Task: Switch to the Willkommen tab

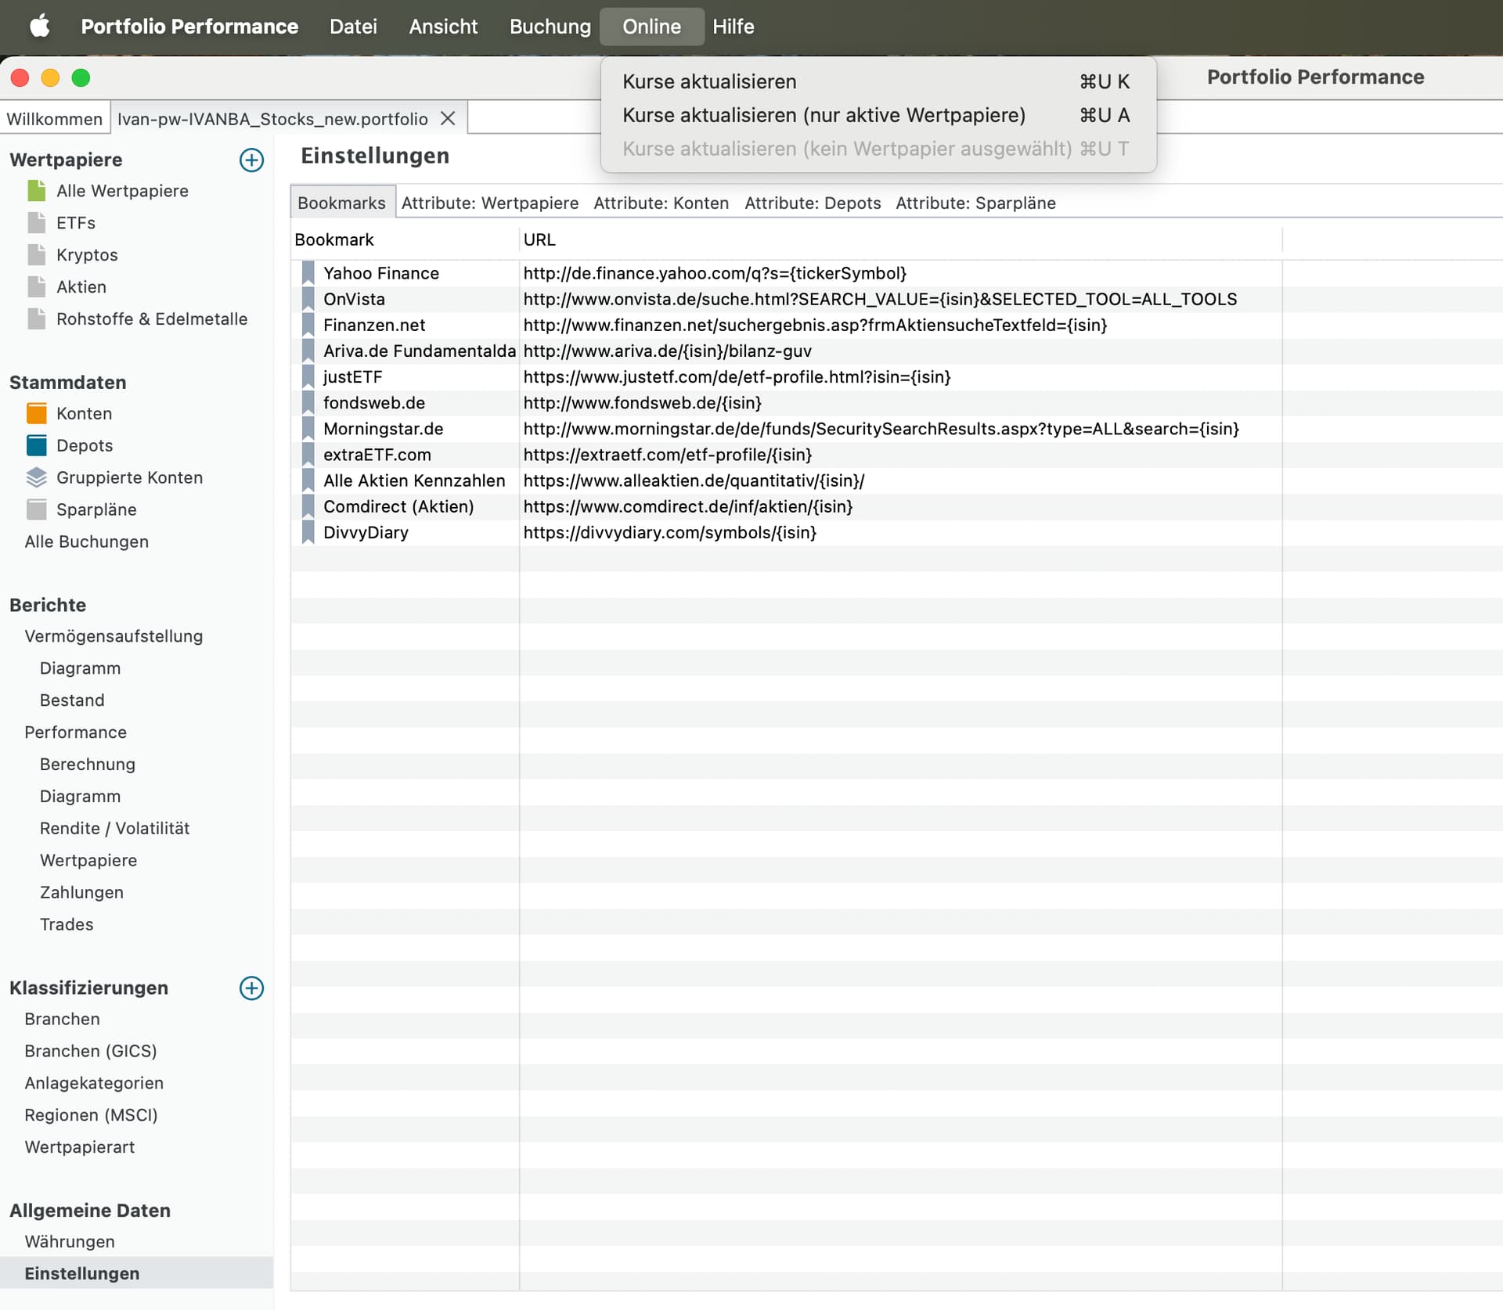Action: tap(55, 118)
